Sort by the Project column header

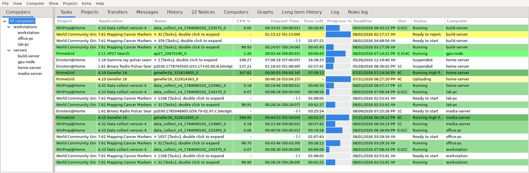76,21
